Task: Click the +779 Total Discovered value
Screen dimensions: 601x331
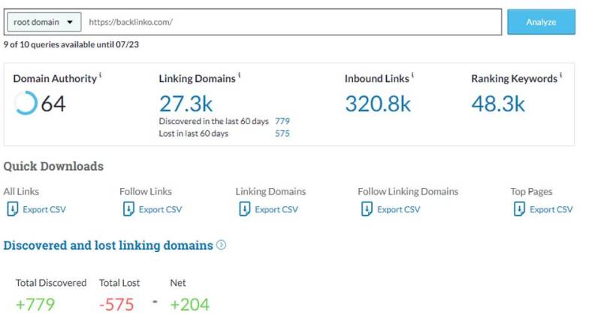Action: 35,305
